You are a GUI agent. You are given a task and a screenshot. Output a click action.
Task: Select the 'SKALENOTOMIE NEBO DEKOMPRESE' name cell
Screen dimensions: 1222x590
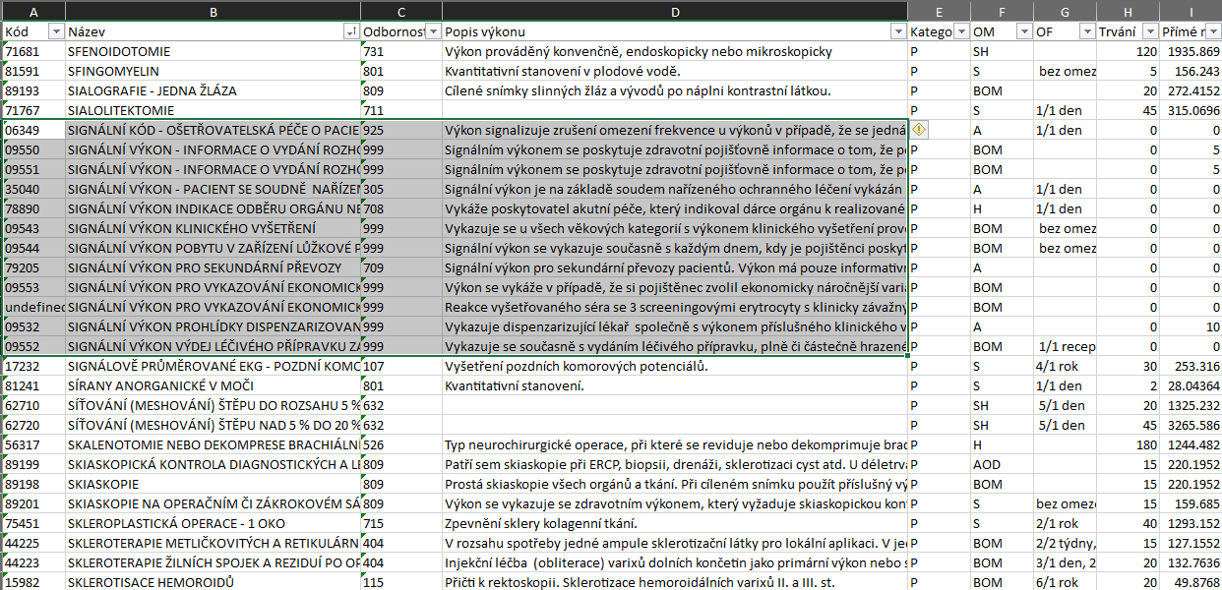coord(214,444)
